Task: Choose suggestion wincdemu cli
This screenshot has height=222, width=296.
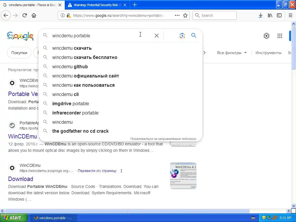Action: pos(120,95)
